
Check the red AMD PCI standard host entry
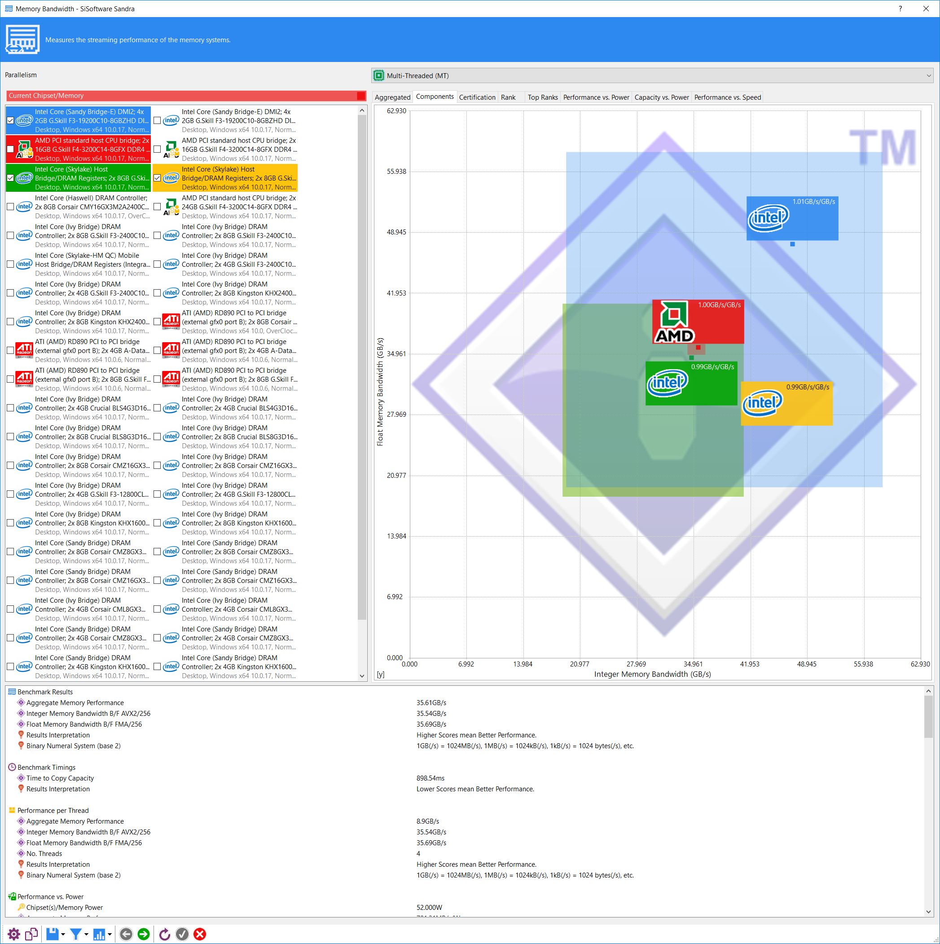10,150
